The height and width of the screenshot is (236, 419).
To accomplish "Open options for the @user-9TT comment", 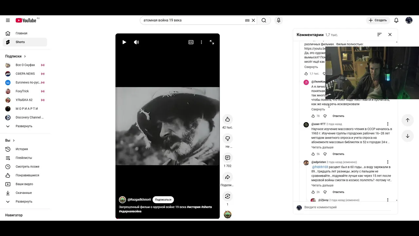I will pyautogui.click(x=388, y=124).
